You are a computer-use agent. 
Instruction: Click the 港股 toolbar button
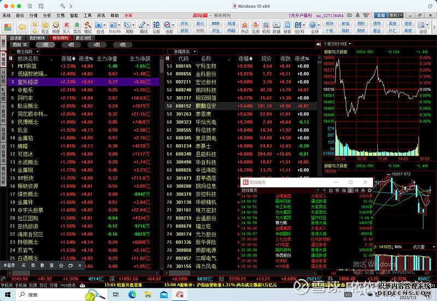pos(408,23)
